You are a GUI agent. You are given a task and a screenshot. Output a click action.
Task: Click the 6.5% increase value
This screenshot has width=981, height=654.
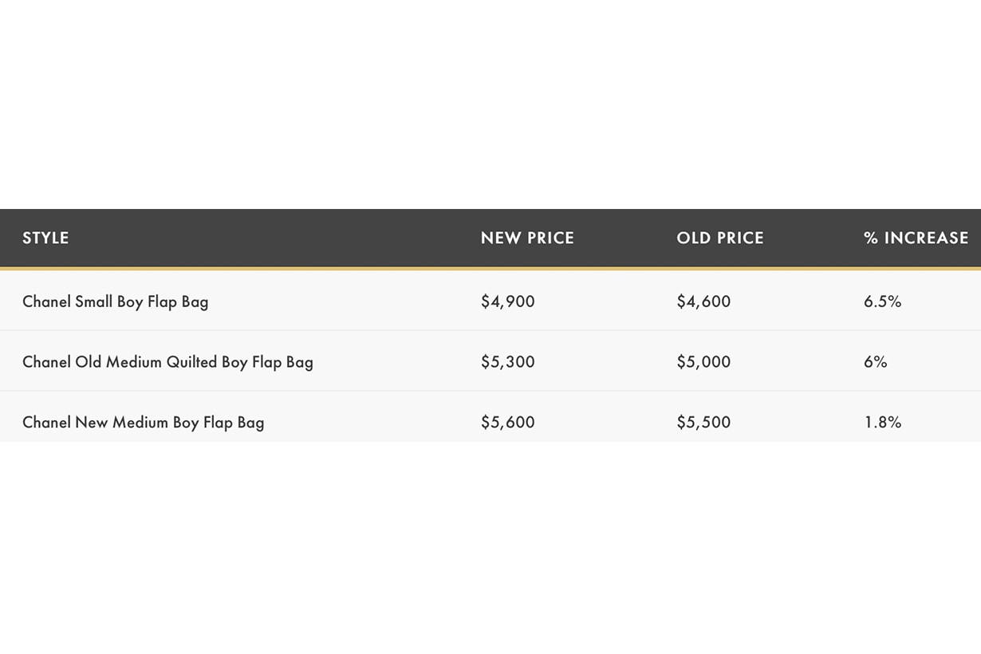pyautogui.click(x=882, y=301)
